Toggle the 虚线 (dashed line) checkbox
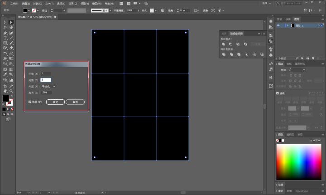Image resolution: width=326 pixels, height=195 pixels. tap(278, 93)
